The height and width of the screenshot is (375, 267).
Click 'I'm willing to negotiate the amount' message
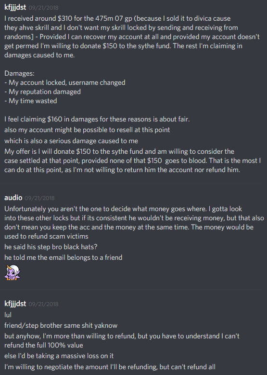coord(110,367)
